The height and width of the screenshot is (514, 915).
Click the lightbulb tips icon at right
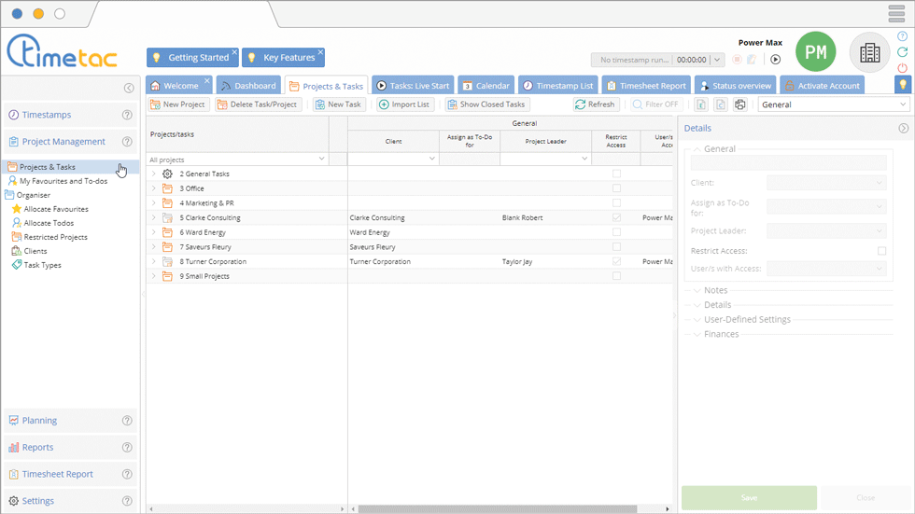point(902,85)
